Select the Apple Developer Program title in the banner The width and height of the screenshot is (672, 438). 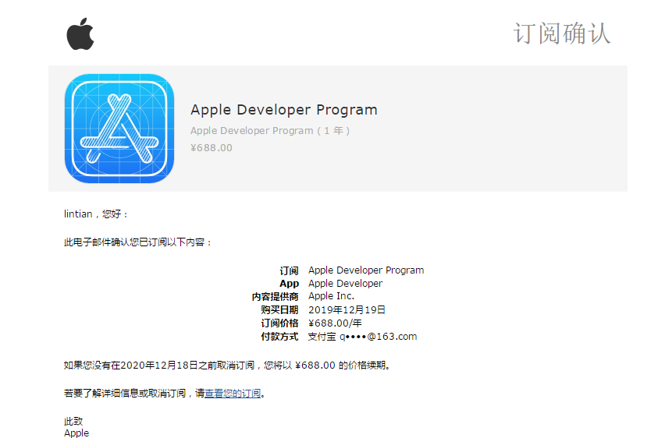pos(284,110)
